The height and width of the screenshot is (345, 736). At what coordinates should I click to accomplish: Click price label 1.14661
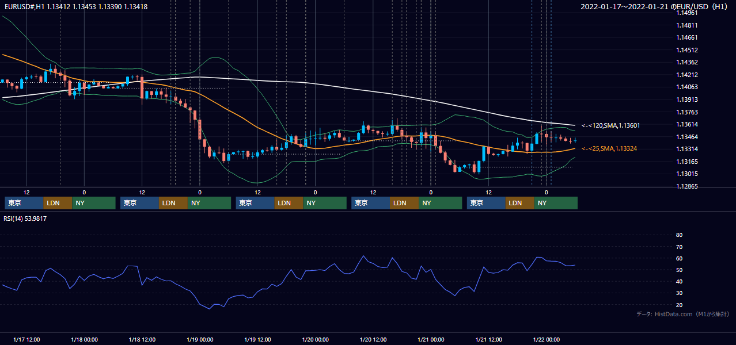pos(687,37)
